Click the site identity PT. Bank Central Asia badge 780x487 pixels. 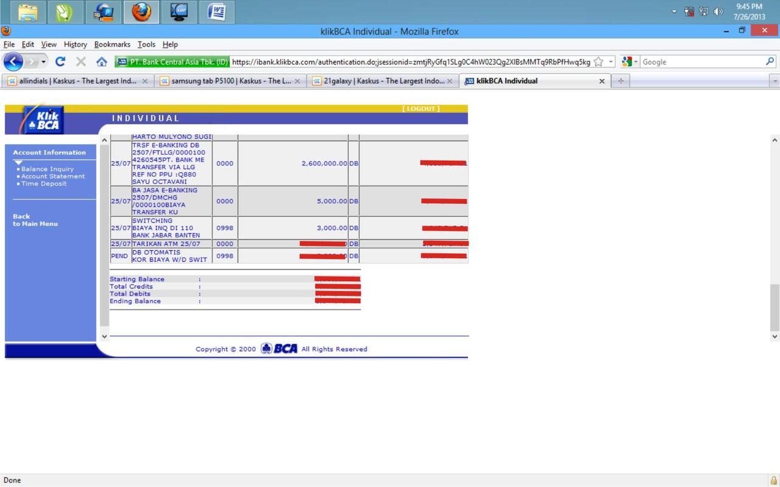click(172, 62)
